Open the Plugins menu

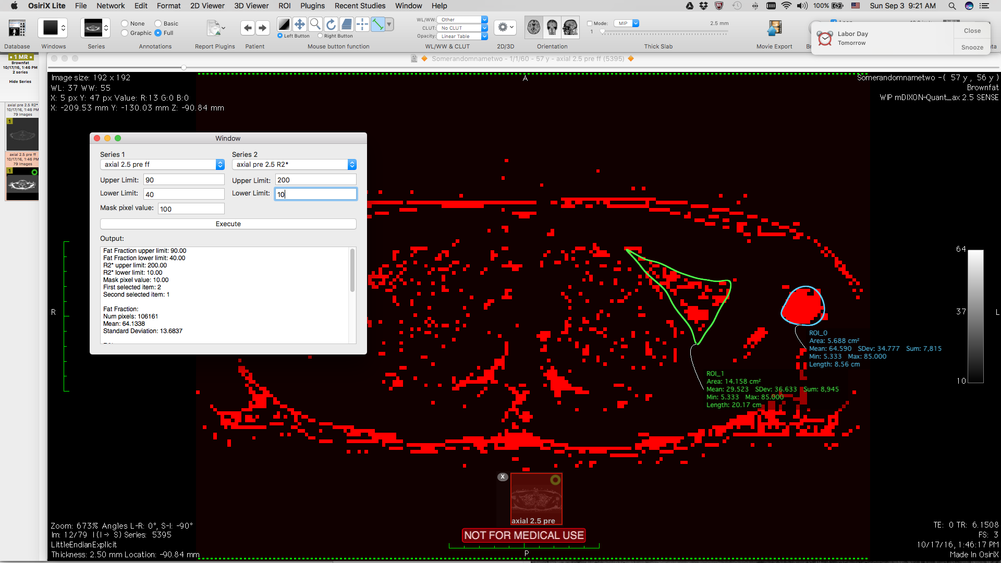[x=312, y=6]
